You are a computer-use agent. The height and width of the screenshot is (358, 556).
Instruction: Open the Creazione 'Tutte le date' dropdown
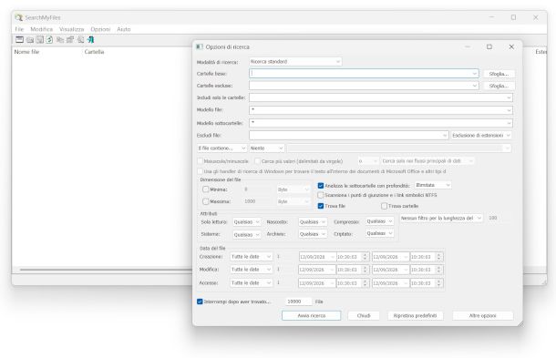point(251,257)
